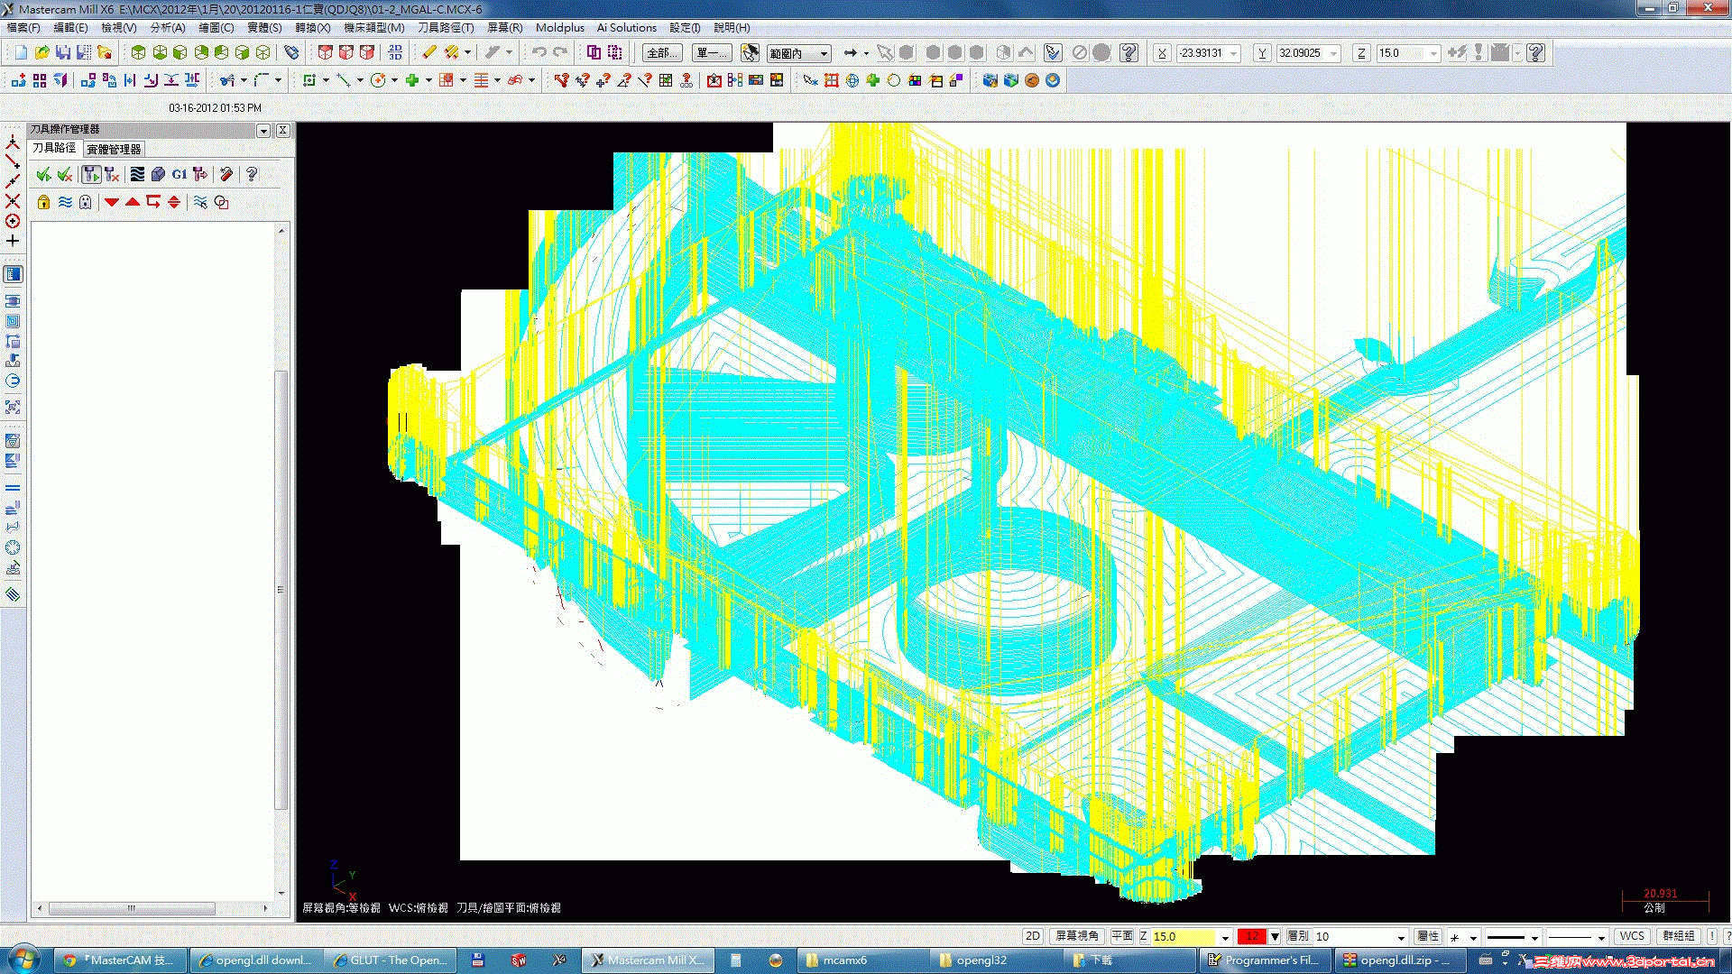Click the red move insert arrow down icon
The width and height of the screenshot is (1732, 974).
click(x=112, y=202)
